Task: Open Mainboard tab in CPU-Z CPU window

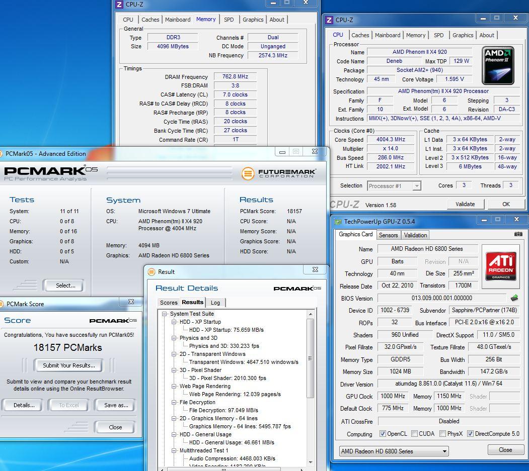Action: coord(387,35)
